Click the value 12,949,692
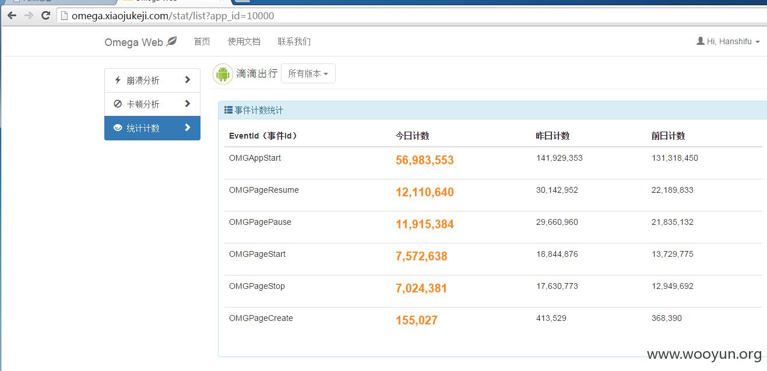The image size is (767, 371). (x=673, y=286)
